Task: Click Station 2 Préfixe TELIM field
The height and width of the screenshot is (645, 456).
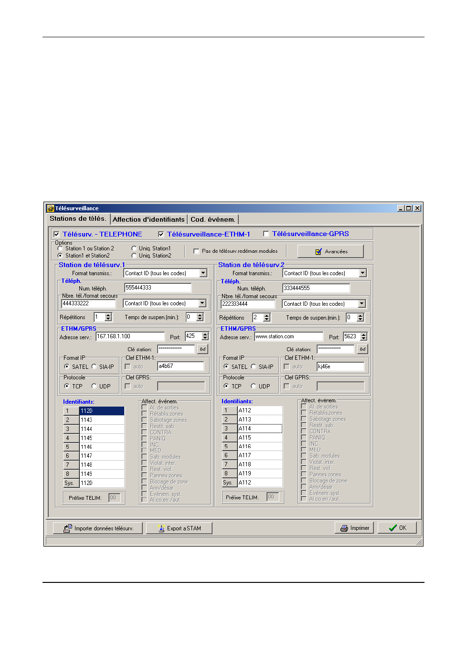Action: pyautogui.click(x=273, y=497)
